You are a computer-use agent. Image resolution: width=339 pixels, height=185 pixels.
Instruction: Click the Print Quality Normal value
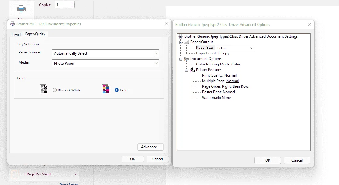click(x=230, y=75)
